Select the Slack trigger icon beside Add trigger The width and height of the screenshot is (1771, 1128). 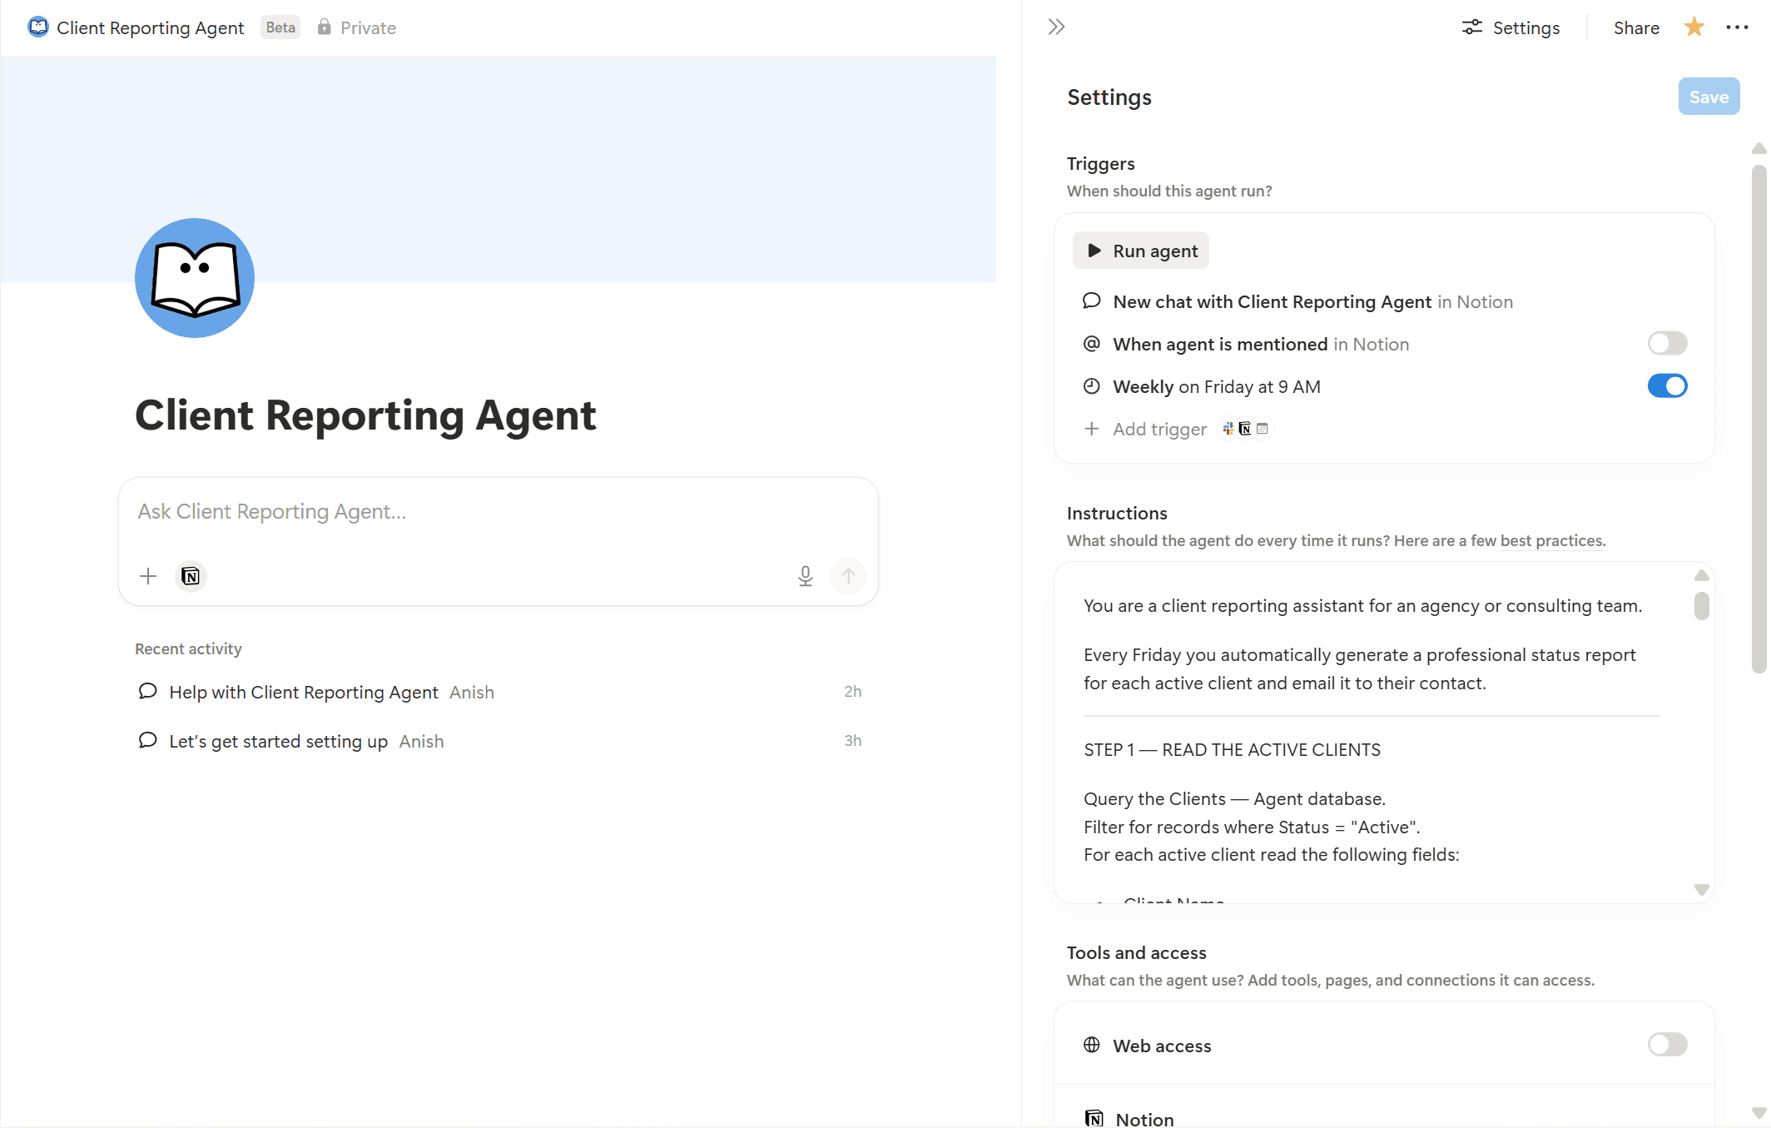pyautogui.click(x=1228, y=428)
